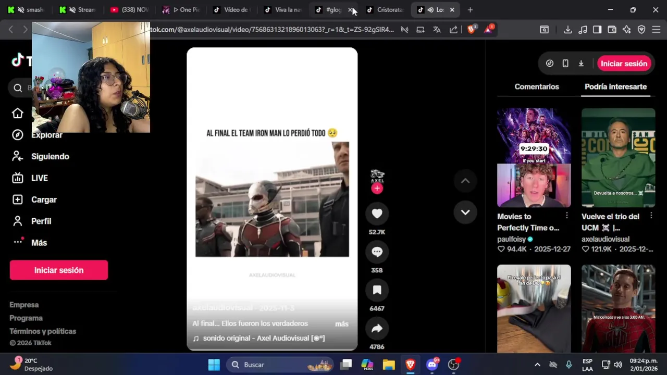The image size is (667, 375).
Task: Open comments via speech bubble icon
Action: 377,252
